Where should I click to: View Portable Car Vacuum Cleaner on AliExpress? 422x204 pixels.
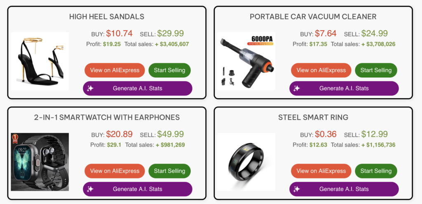click(x=321, y=70)
